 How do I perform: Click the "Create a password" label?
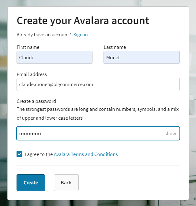(36, 101)
